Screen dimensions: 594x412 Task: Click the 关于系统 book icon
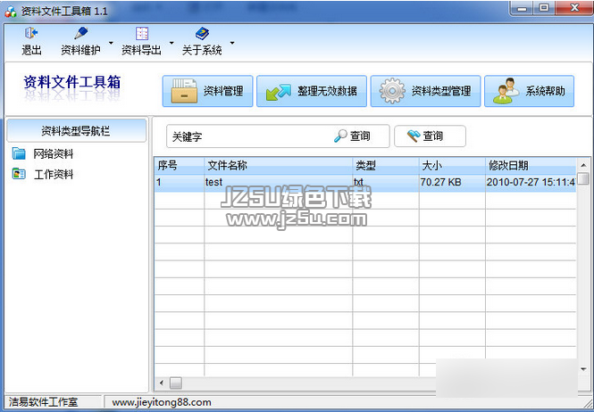202,33
